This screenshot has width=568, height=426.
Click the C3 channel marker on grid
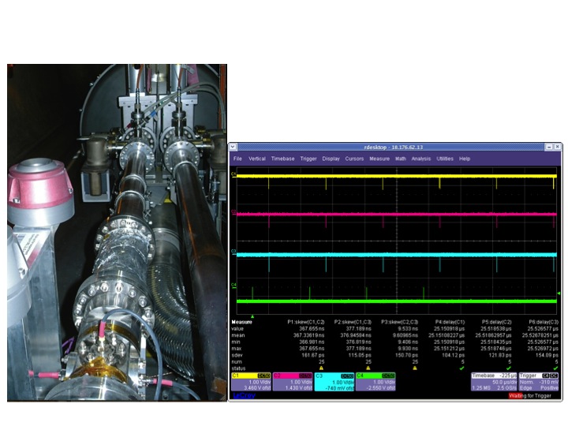[x=234, y=252]
